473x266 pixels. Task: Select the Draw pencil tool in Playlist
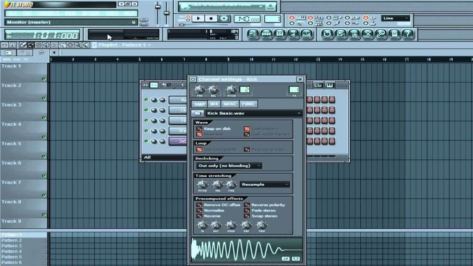pyautogui.click(x=23, y=45)
